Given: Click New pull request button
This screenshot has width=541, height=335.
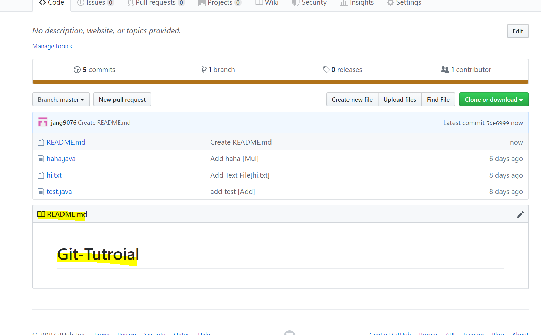Looking at the screenshot, I should pyautogui.click(x=122, y=99).
